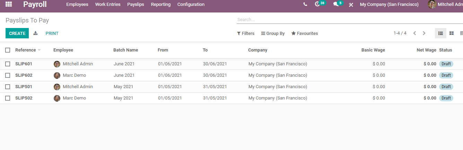Open payslip SLIP602
Screen dimensions: 463x150
[24, 75]
